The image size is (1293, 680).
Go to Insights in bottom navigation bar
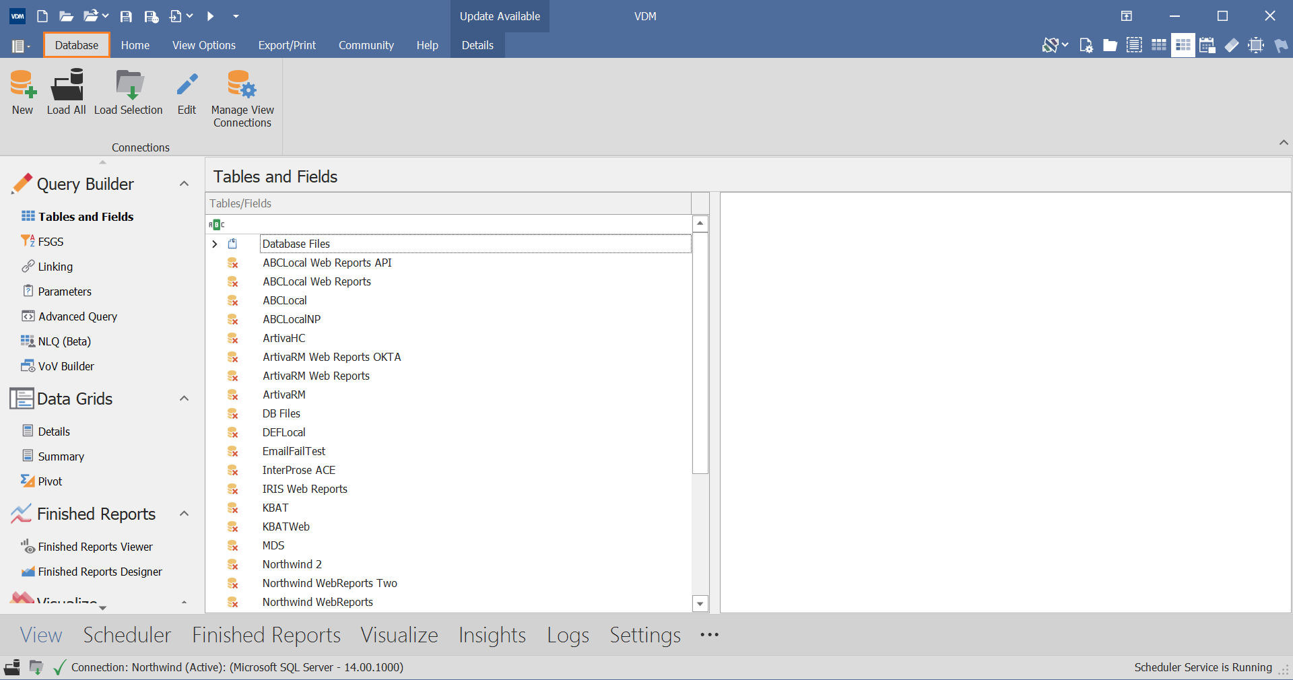(x=492, y=635)
